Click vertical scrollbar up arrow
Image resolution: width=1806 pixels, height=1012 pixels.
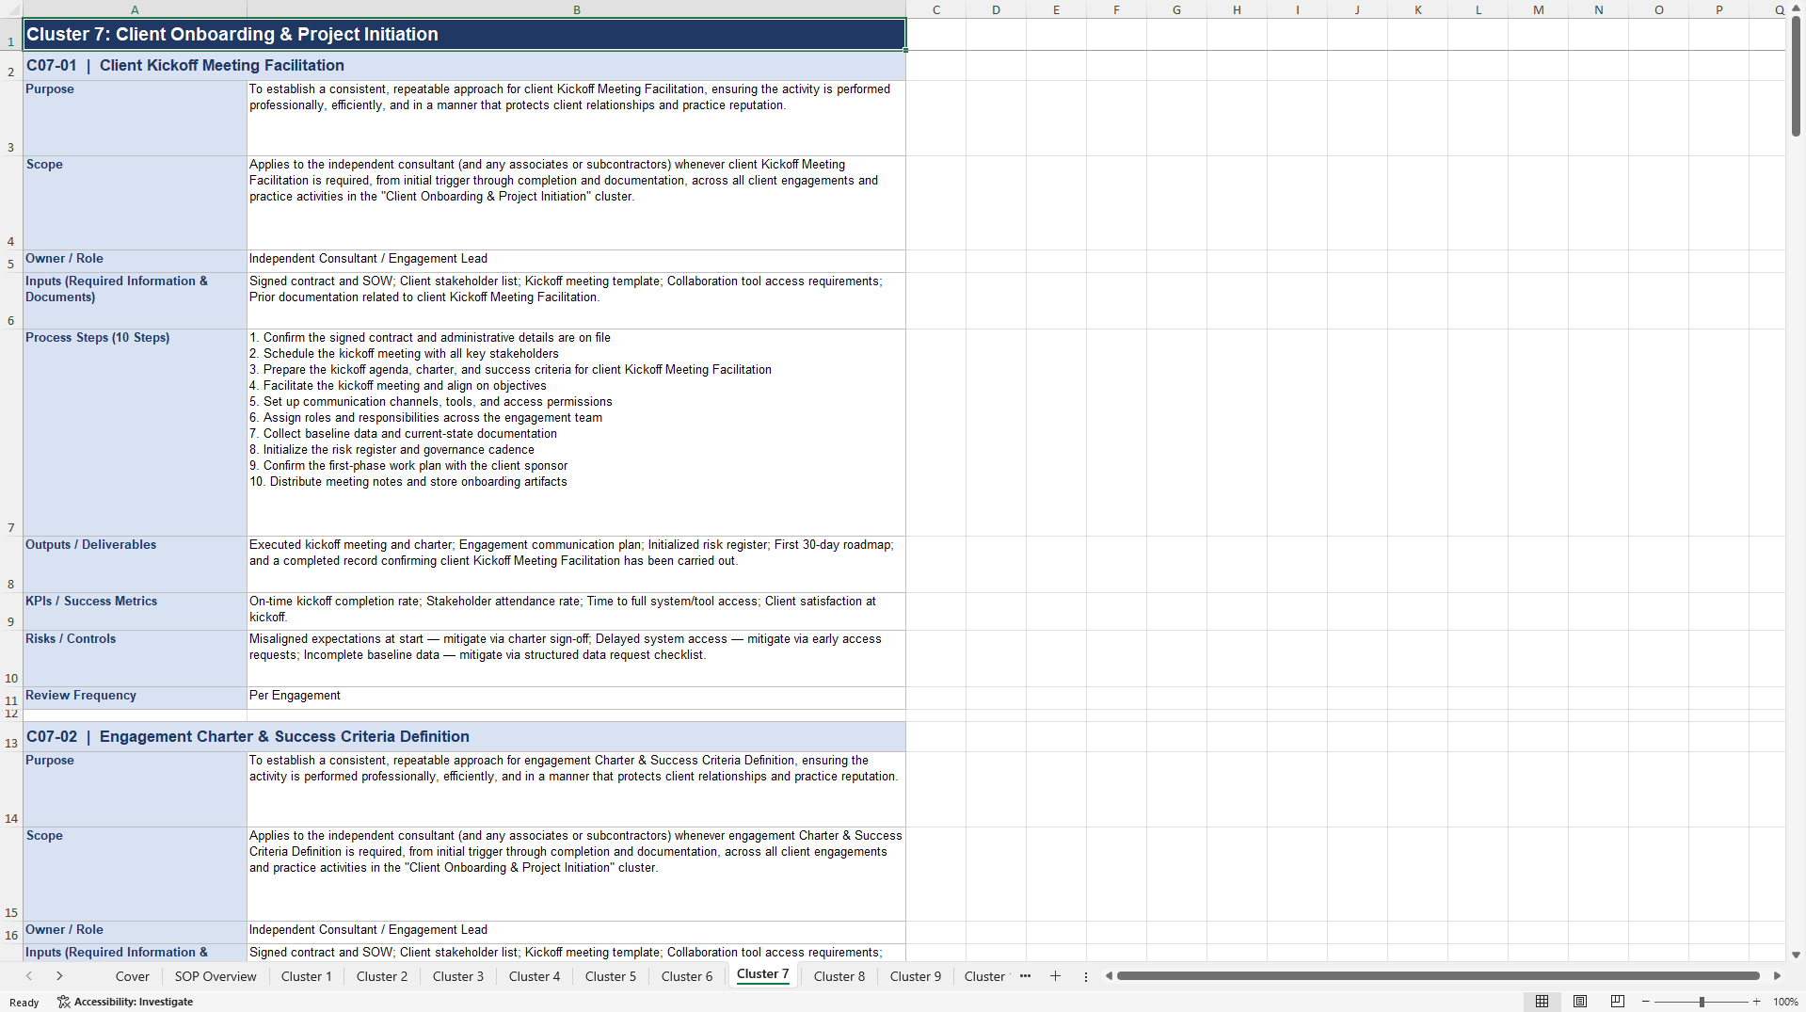[x=1796, y=8]
